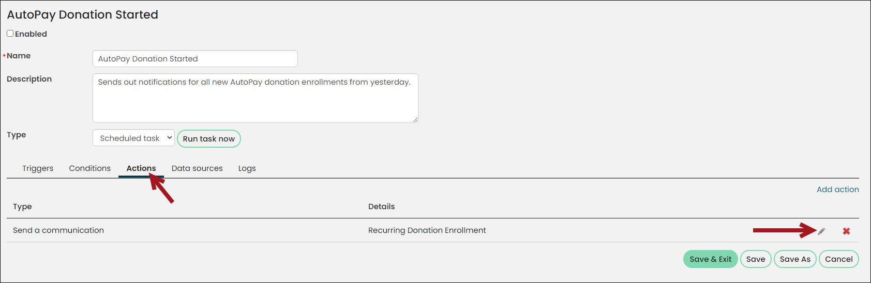Open the Conditions tab

tap(90, 168)
